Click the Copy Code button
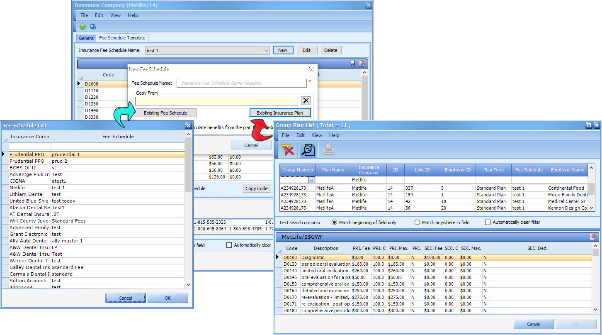602x335 pixels. (257, 188)
